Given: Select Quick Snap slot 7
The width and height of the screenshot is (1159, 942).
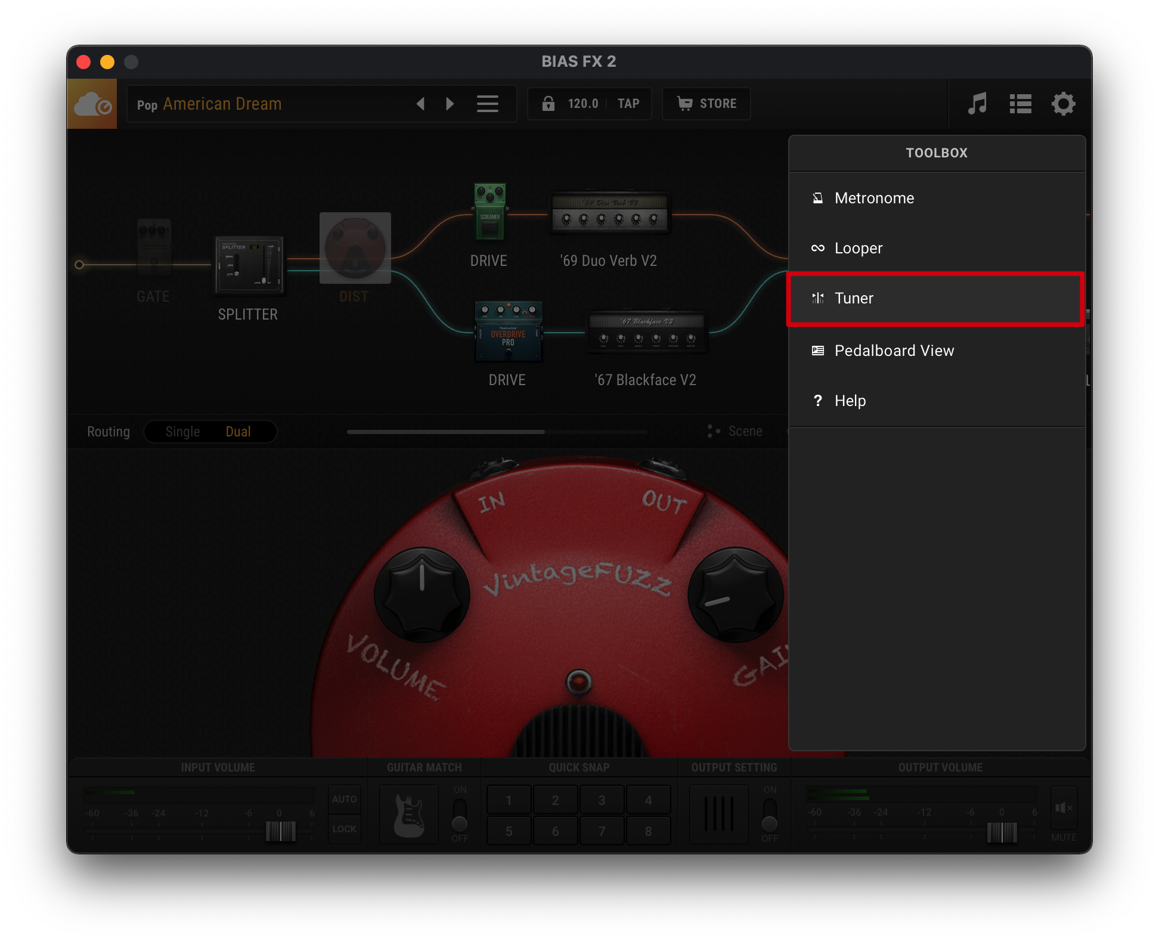Looking at the screenshot, I should tap(602, 831).
